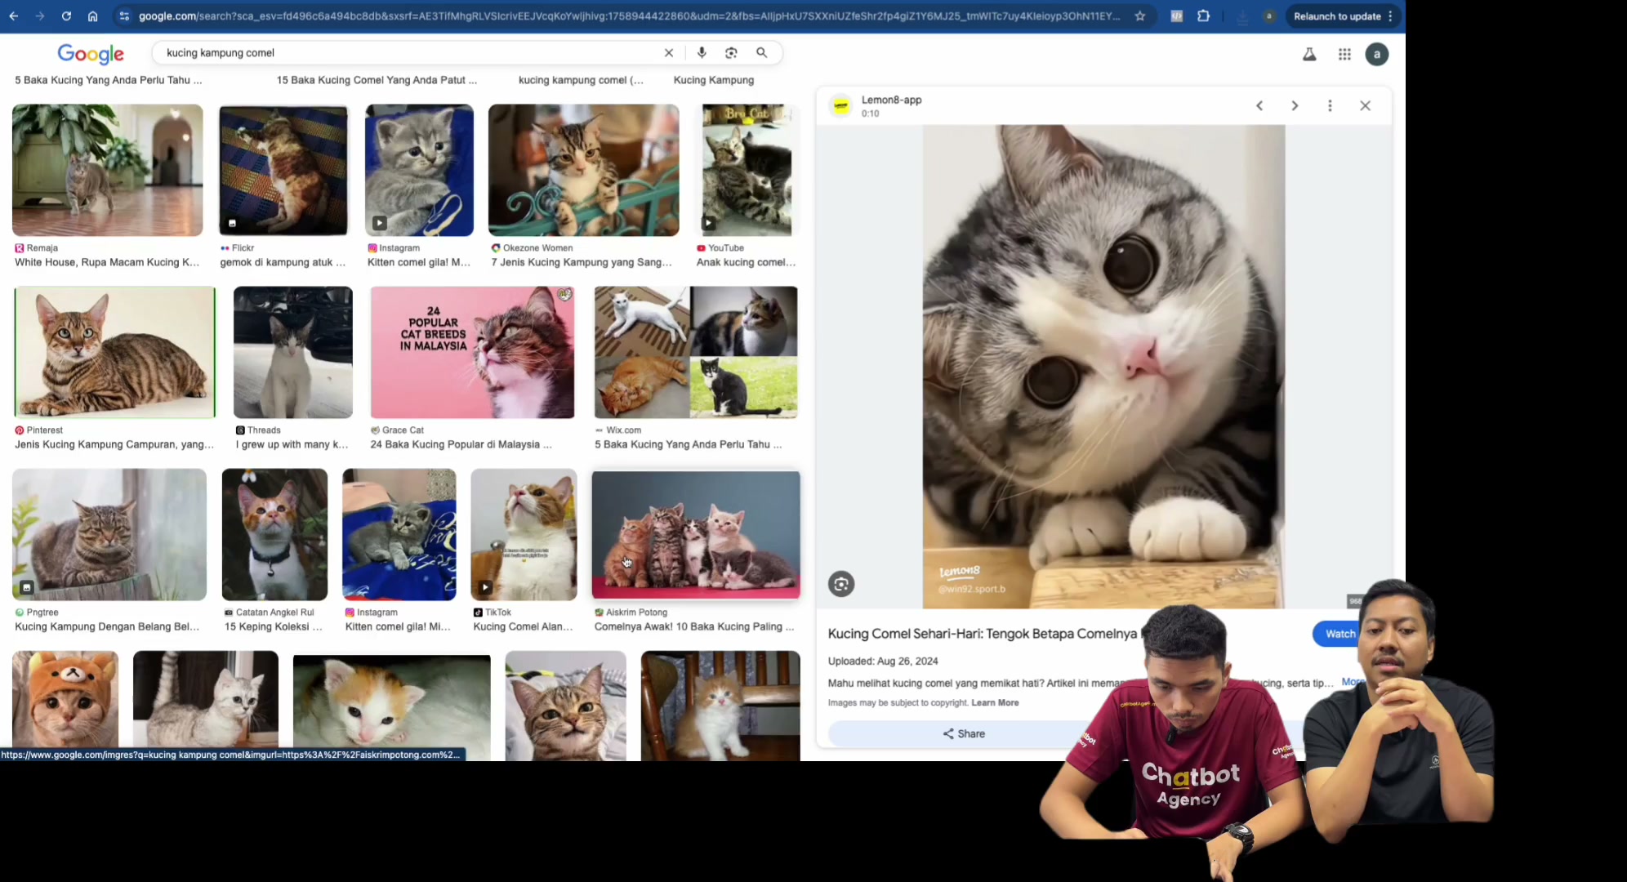Open the Grace Cat 24 Popular Cat Breeds image
This screenshot has height=882, width=1627.
(x=472, y=352)
